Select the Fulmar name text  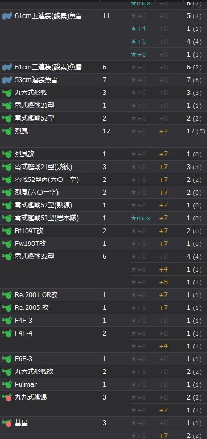(26, 385)
